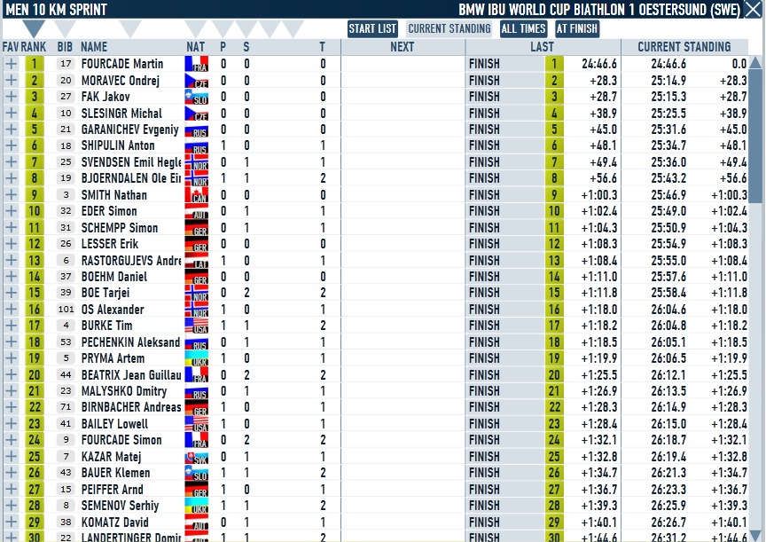Open AT FINISH tab

[x=577, y=29]
